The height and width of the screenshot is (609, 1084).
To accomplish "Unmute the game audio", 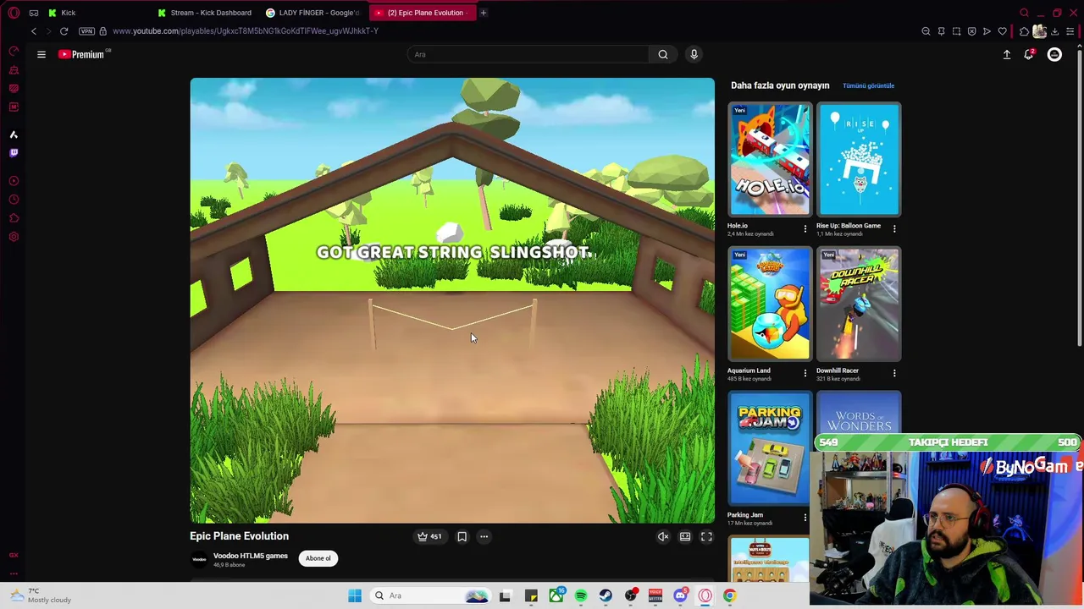I will point(663,536).
